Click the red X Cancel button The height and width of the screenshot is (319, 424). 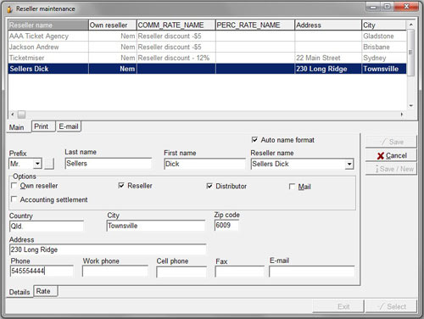pos(391,155)
